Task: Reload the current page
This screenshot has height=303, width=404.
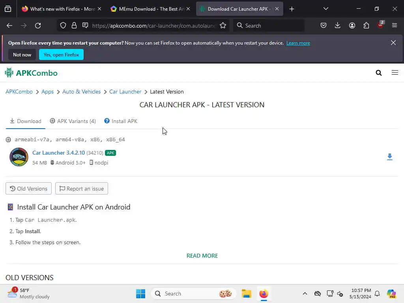Action: (38, 26)
